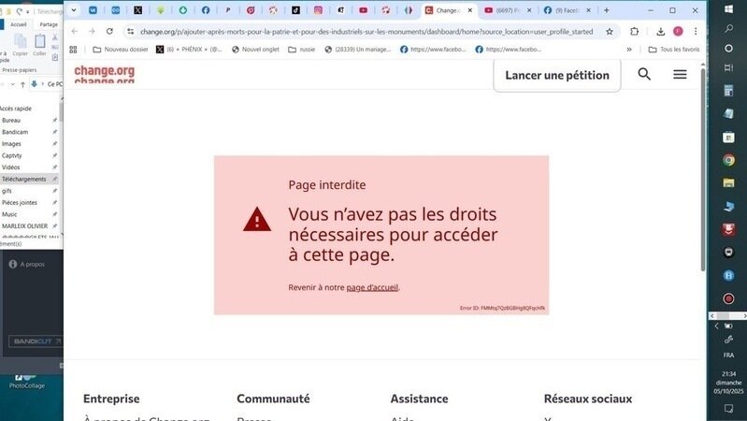Open Microsoft Store from the taskbar
Viewport: 747px width, 421px height.
coord(728,138)
